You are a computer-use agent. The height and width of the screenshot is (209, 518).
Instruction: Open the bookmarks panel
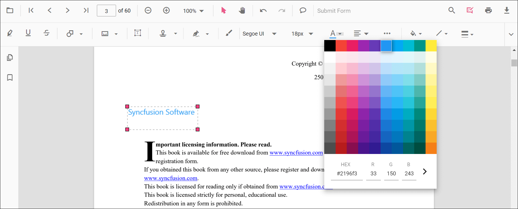[x=10, y=77]
